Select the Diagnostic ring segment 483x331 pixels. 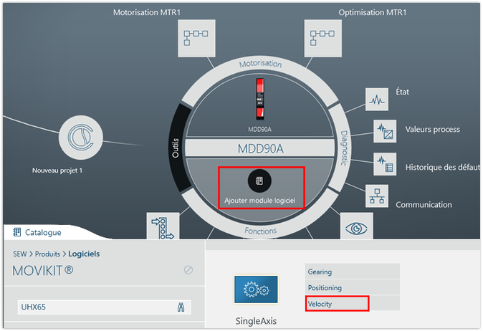[344, 148]
